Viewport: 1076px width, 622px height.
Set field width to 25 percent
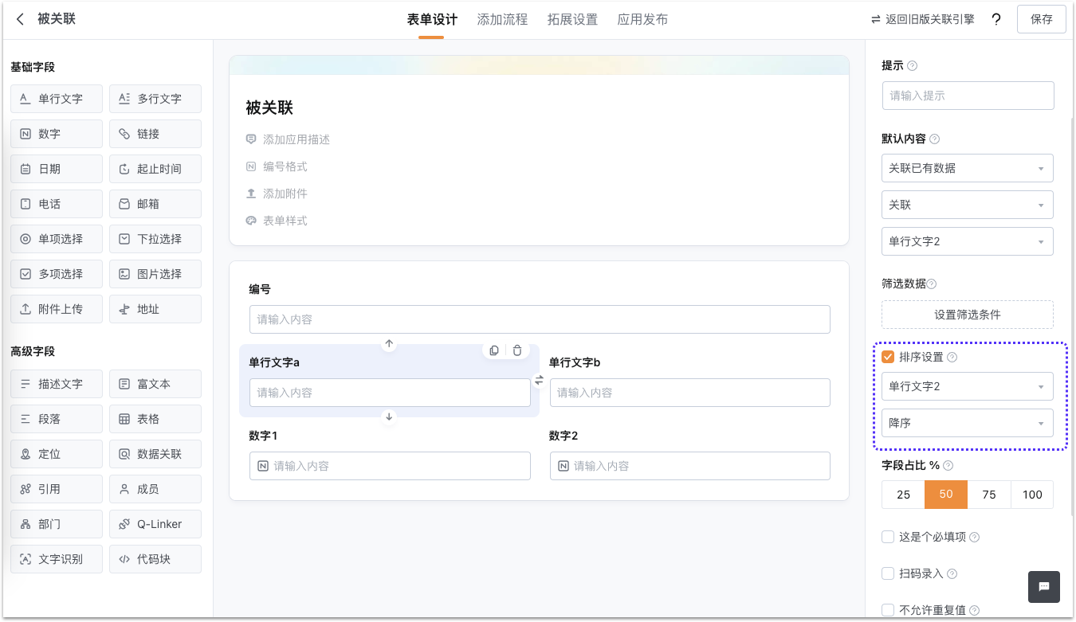tap(903, 495)
